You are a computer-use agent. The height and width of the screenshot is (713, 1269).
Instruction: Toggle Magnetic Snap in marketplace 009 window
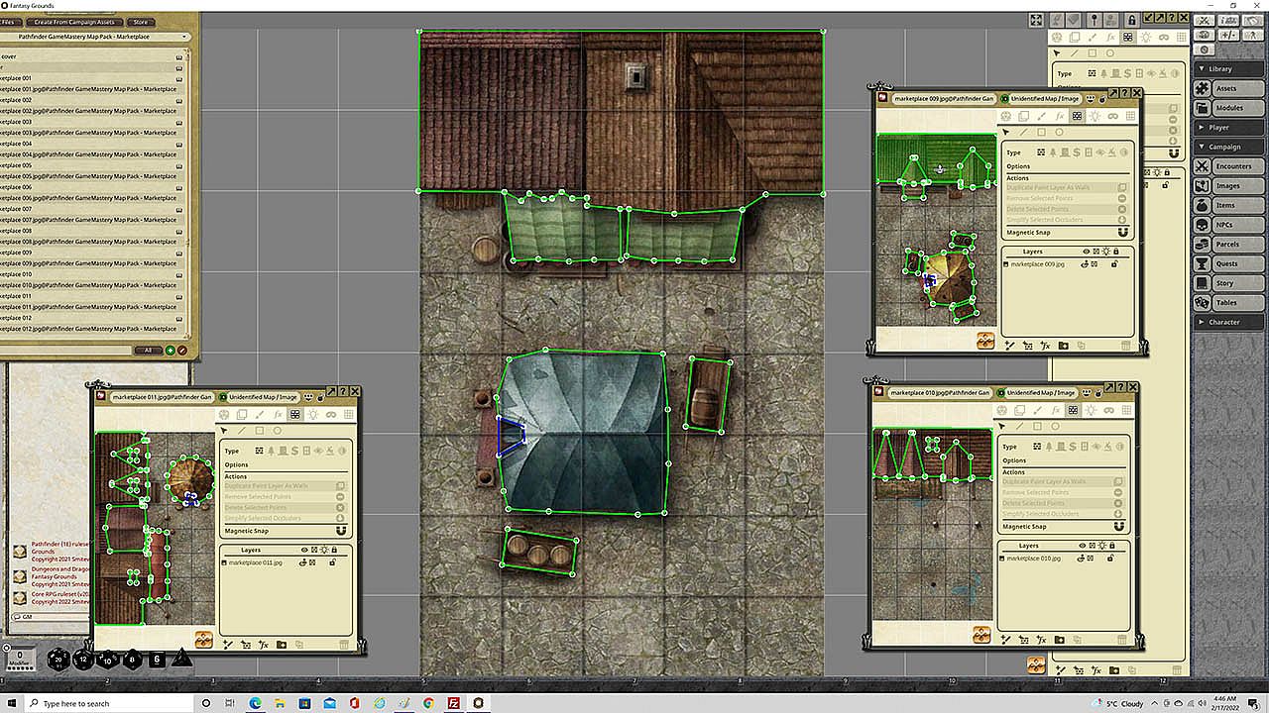coord(1122,233)
